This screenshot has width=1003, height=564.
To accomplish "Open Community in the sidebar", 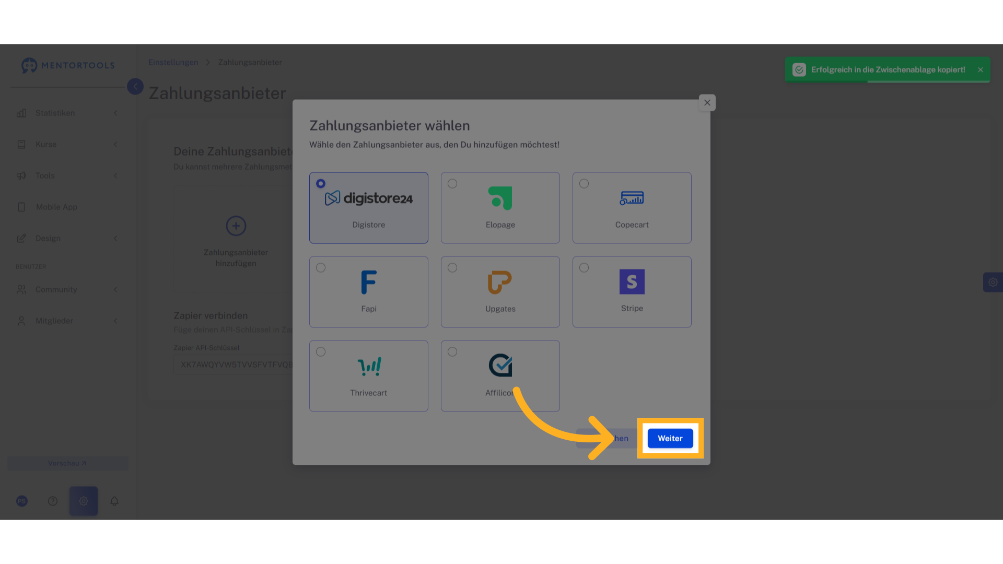I will tap(67, 289).
